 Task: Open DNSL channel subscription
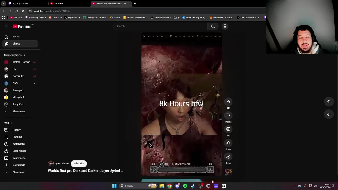pos(20,83)
